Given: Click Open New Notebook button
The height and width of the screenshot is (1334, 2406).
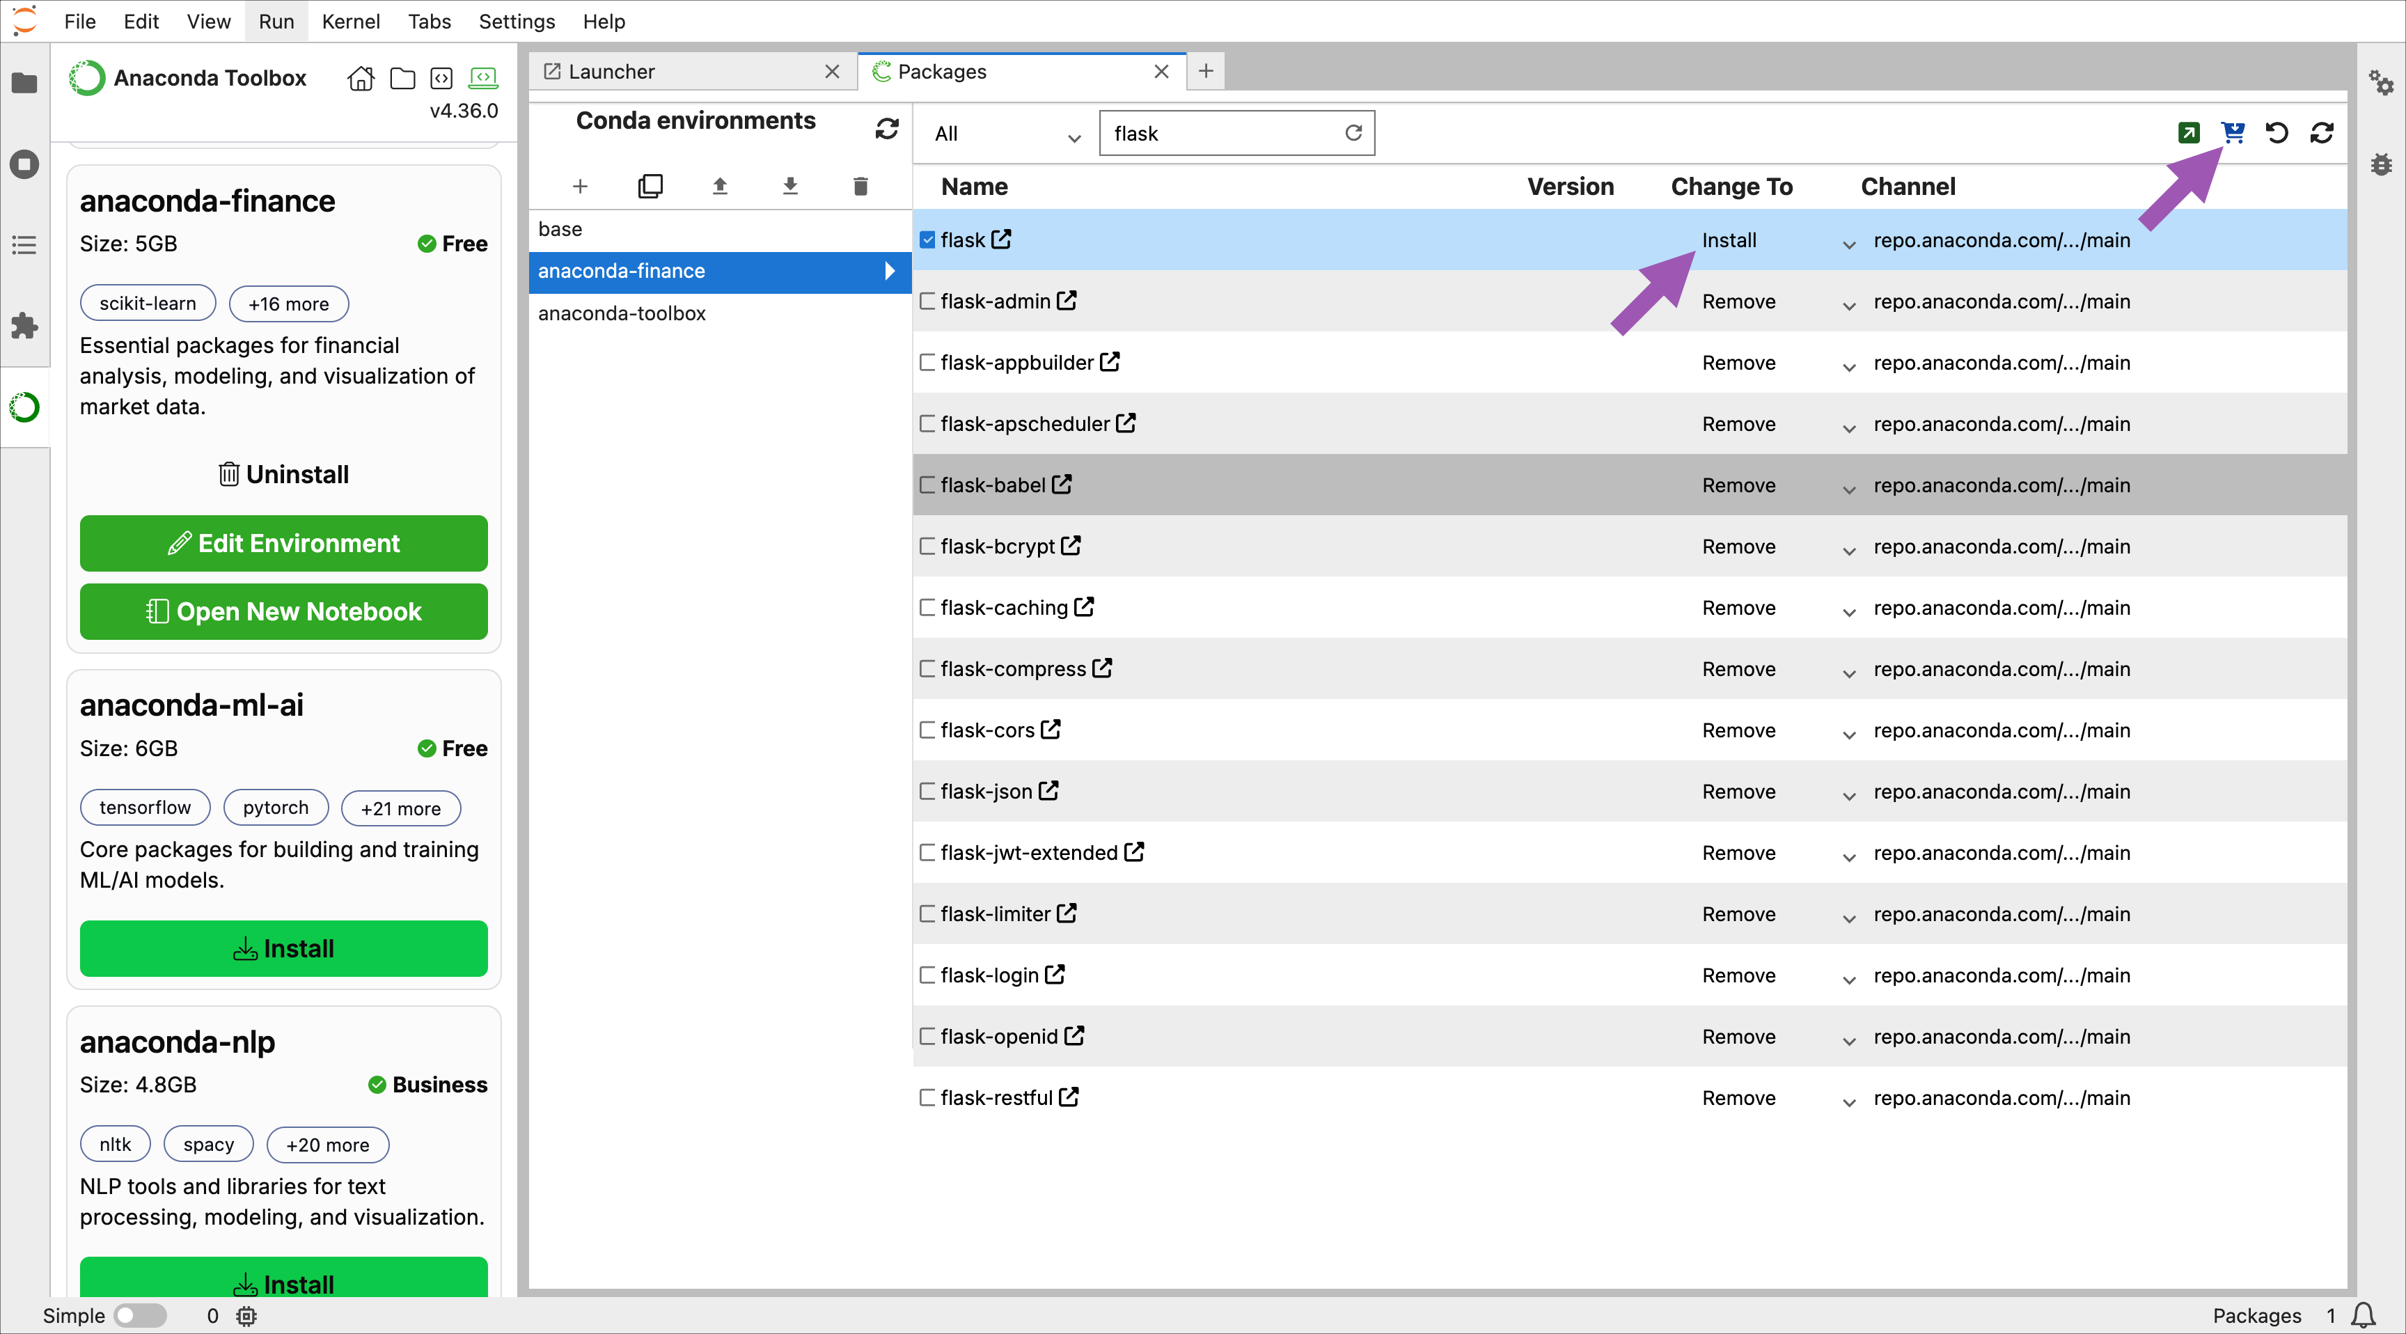Looking at the screenshot, I should coord(283,611).
